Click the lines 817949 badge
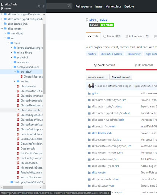The height and width of the screenshot is (195, 157). point(102,25)
